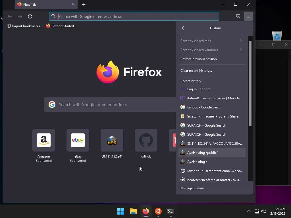Open AyeHosting / history entry

coord(212,162)
